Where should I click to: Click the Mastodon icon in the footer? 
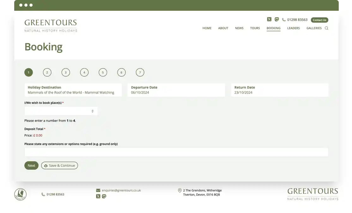[x=104, y=196]
